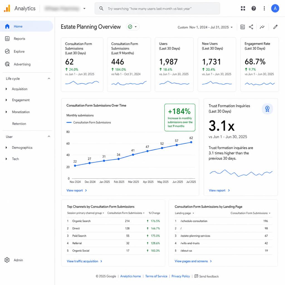
Task: Click the Users Last 30 Days card sparkline
Action: (174, 83)
